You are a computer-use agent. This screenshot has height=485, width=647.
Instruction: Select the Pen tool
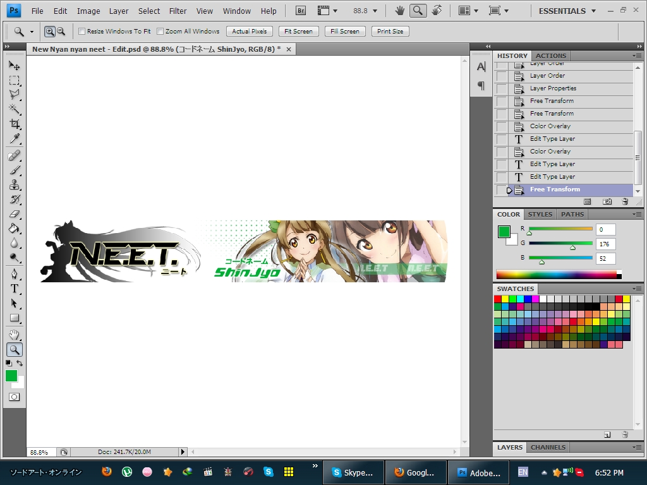pos(15,274)
